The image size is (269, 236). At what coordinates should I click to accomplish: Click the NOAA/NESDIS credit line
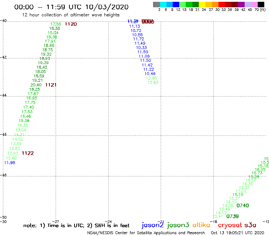click(x=146, y=233)
